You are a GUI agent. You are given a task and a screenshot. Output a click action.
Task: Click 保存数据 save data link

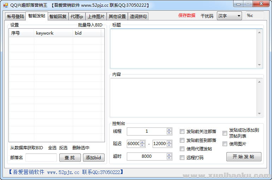point(187,16)
